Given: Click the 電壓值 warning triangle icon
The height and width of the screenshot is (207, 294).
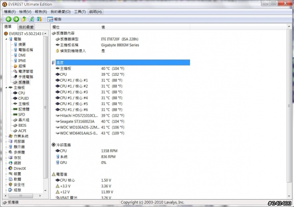Looking at the screenshot, I should pos(53,174).
